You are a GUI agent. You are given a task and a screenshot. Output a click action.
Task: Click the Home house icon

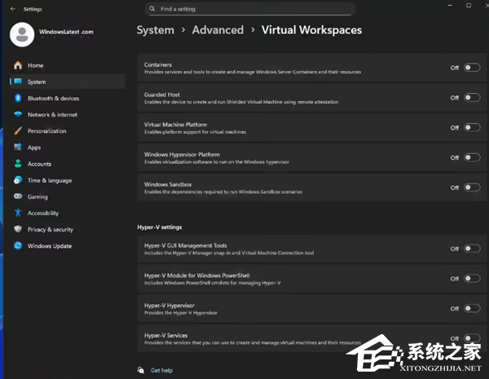pos(18,65)
